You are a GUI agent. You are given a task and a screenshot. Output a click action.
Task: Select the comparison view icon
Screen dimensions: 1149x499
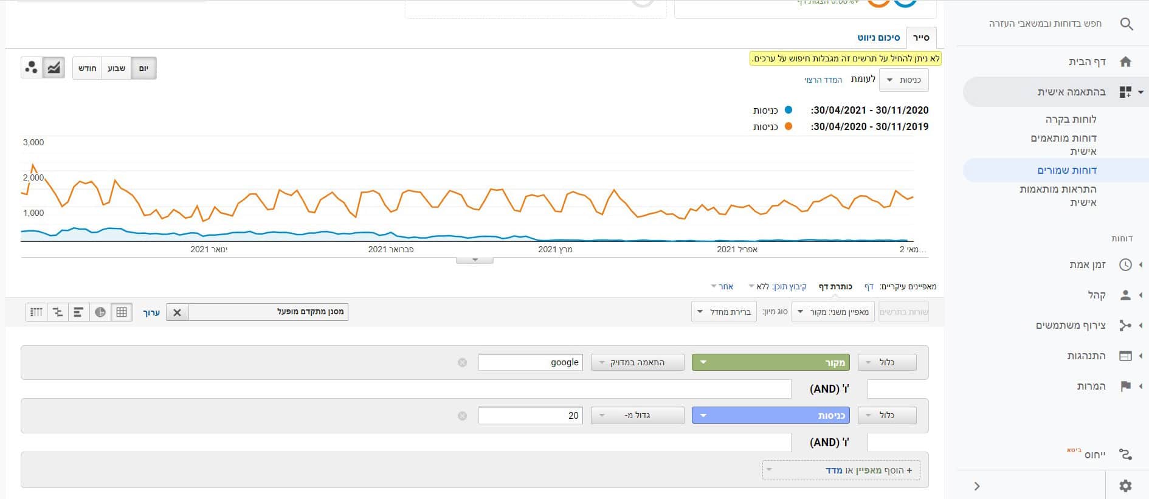58,312
